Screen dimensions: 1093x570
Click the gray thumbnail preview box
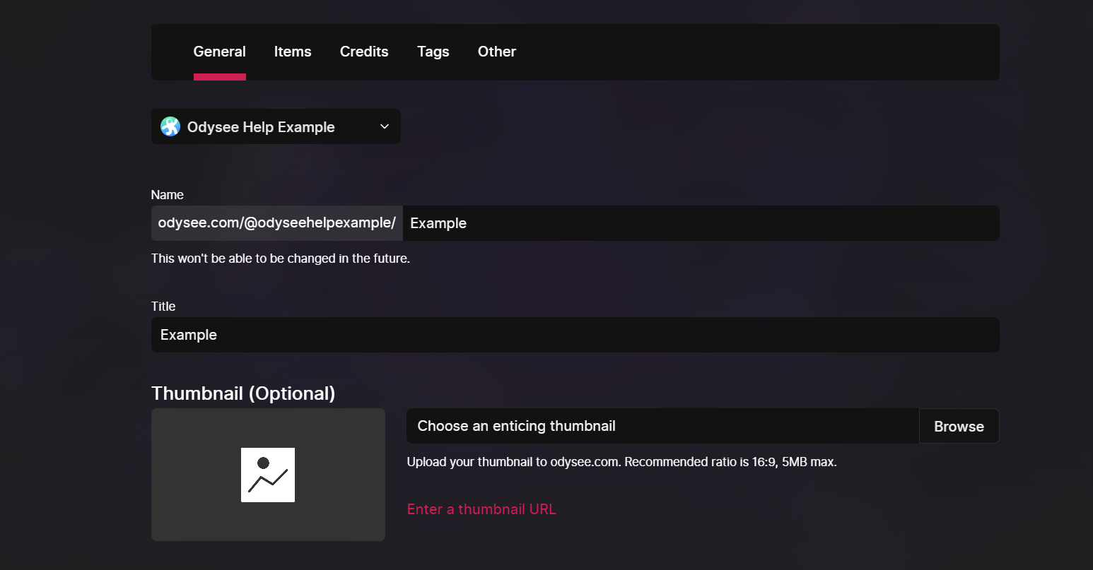(268, 475)
